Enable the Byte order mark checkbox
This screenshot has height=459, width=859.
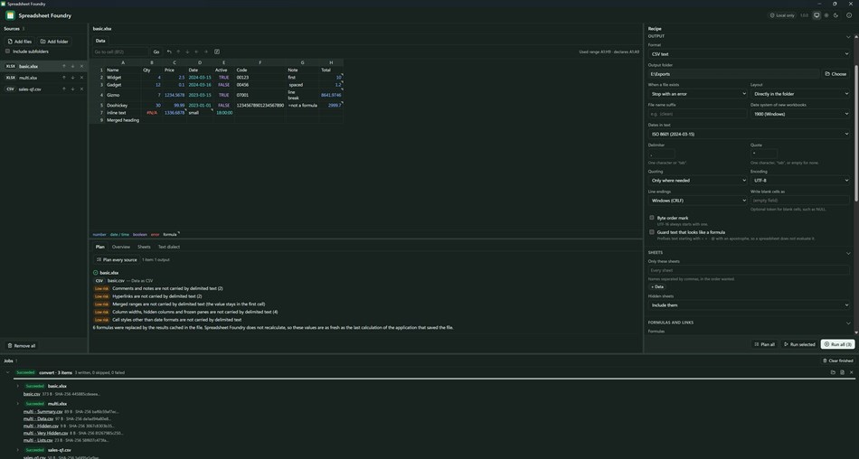click(652, 218)
